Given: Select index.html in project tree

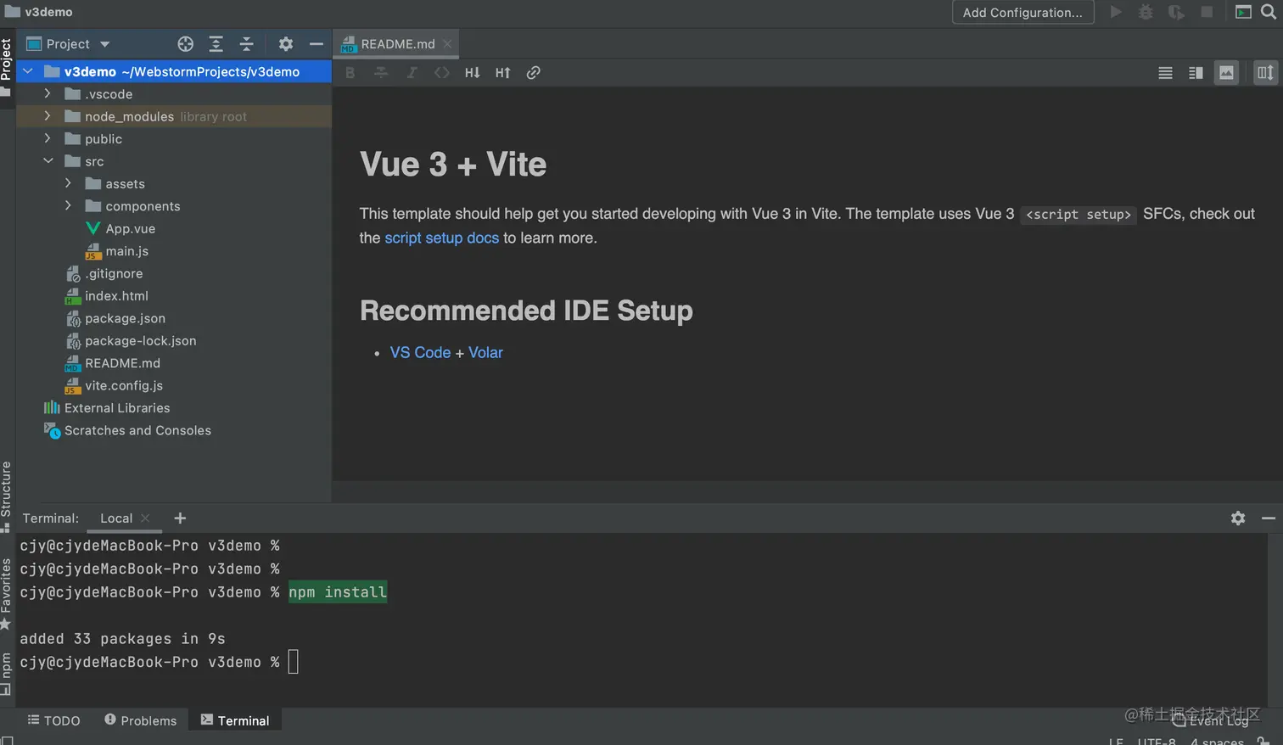Looking at the screenshot, I should [x=116, y=296].
